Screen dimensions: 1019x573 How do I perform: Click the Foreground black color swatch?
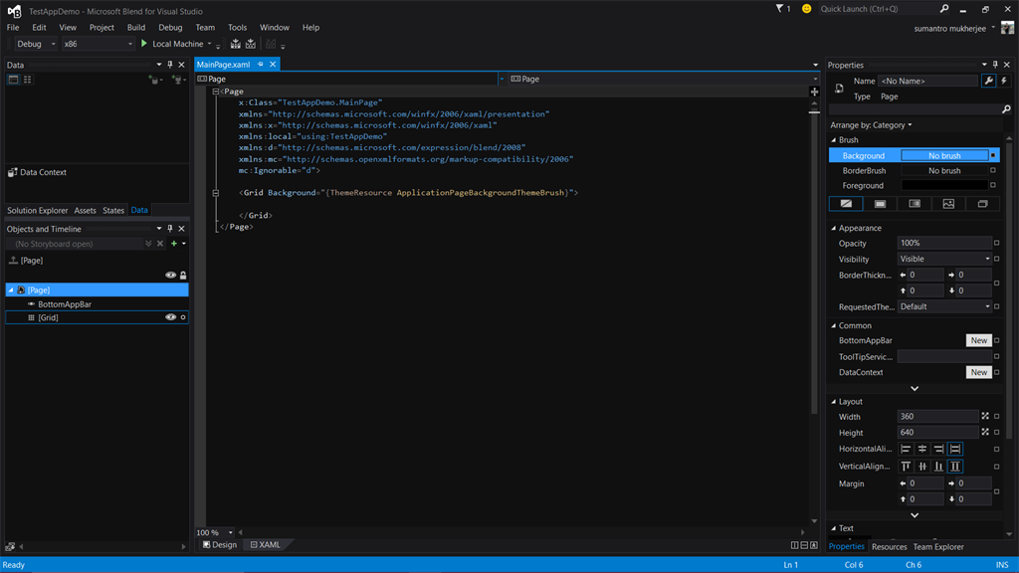pyautogui.click(x=944, y=185)
